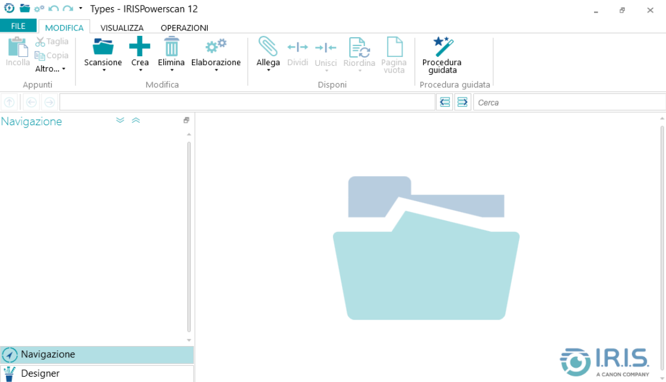
Task: Click the Unisci merge icon
Action: coord(326,47)
